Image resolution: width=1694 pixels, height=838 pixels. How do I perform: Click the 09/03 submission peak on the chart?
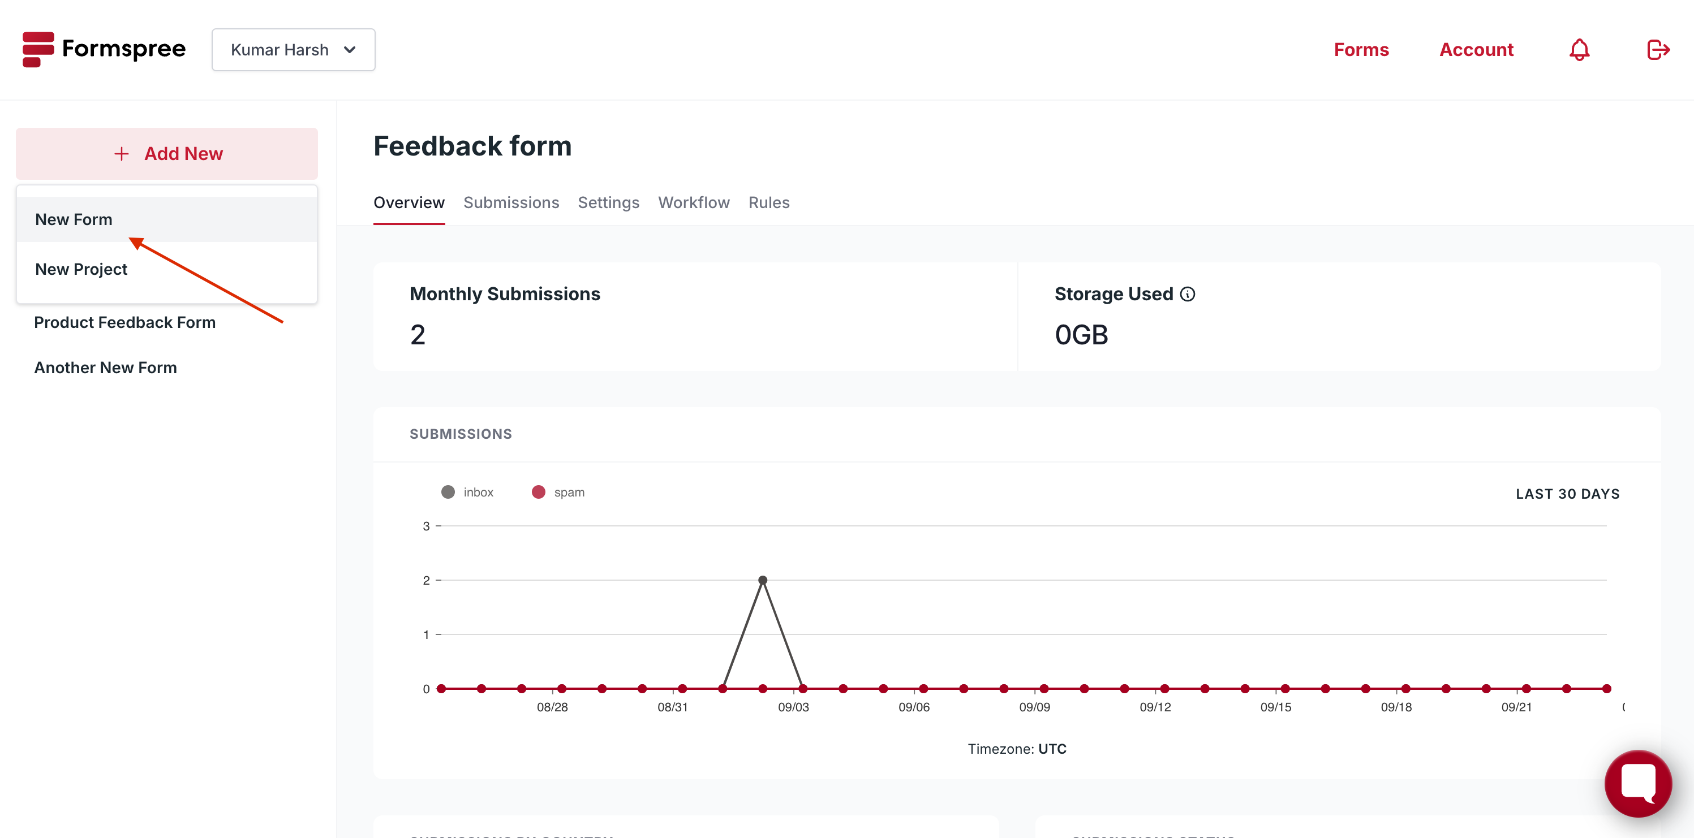(x=763, y=580)
